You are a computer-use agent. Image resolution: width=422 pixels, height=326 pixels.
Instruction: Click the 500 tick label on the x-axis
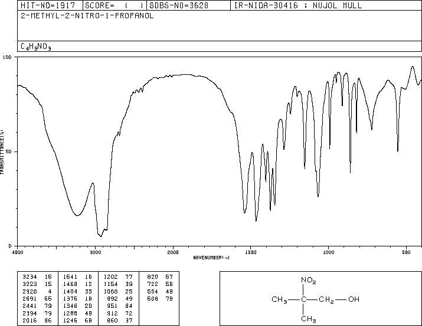[406, 252]
